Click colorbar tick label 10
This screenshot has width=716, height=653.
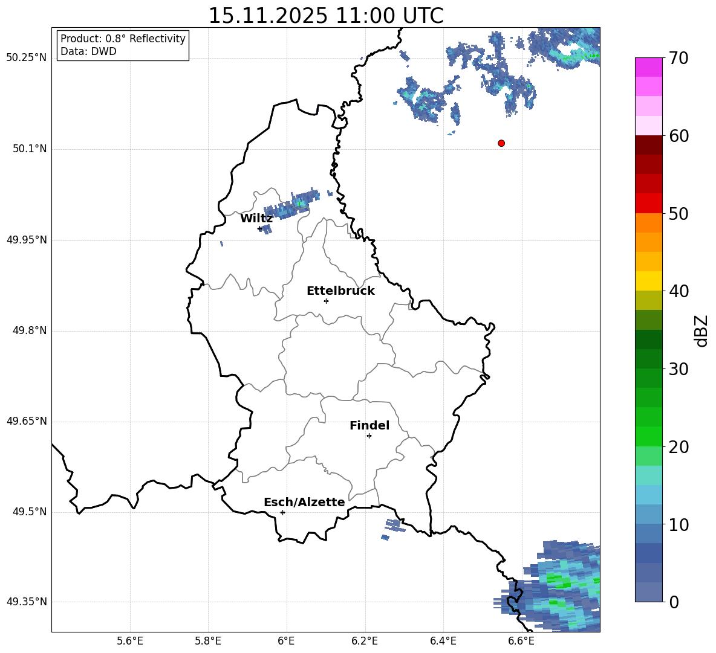point(679,525)
